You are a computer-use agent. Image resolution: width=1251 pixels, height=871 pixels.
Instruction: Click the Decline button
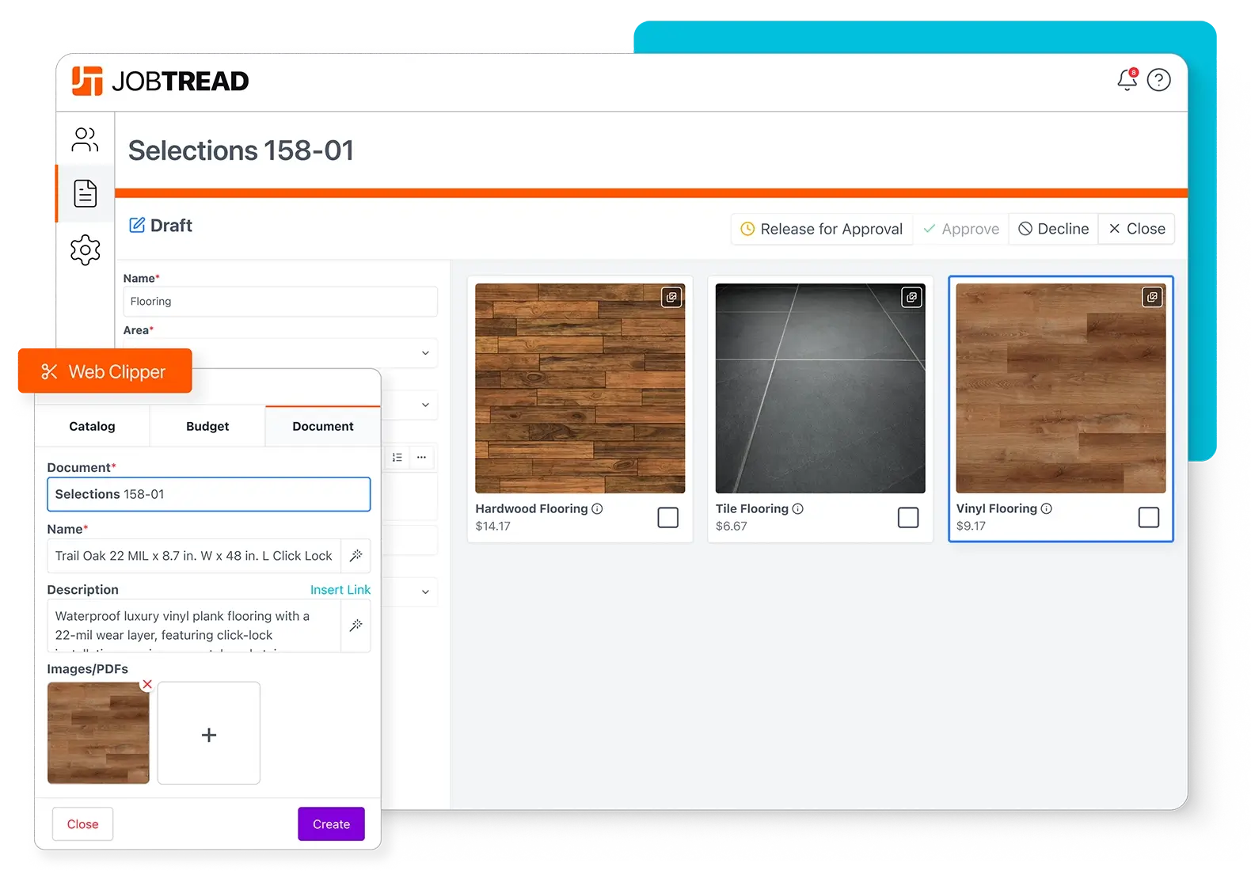pos(1054,229)
